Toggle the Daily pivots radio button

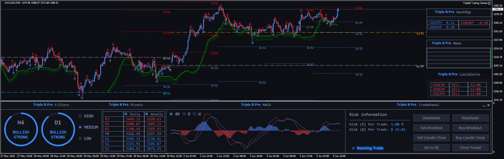(x=126, y=114)
